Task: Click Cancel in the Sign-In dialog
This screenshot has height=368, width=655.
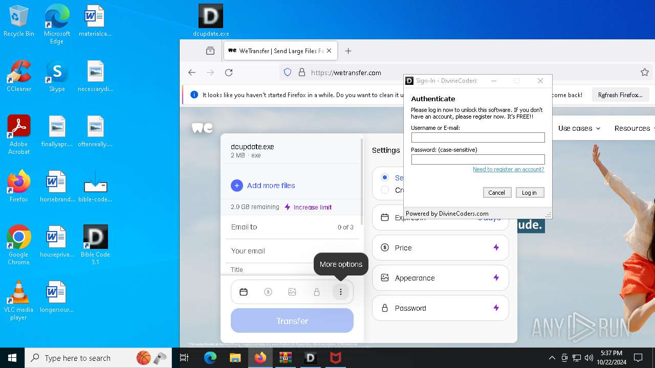Action: [496, 193]
